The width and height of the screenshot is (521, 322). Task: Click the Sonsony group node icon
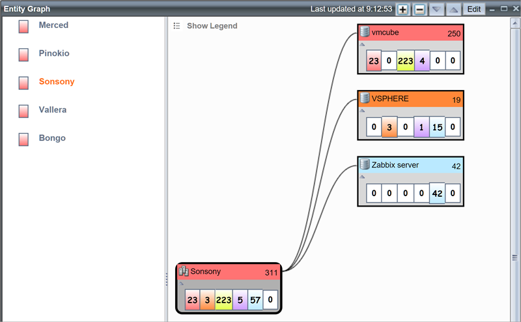pos(184,271)
